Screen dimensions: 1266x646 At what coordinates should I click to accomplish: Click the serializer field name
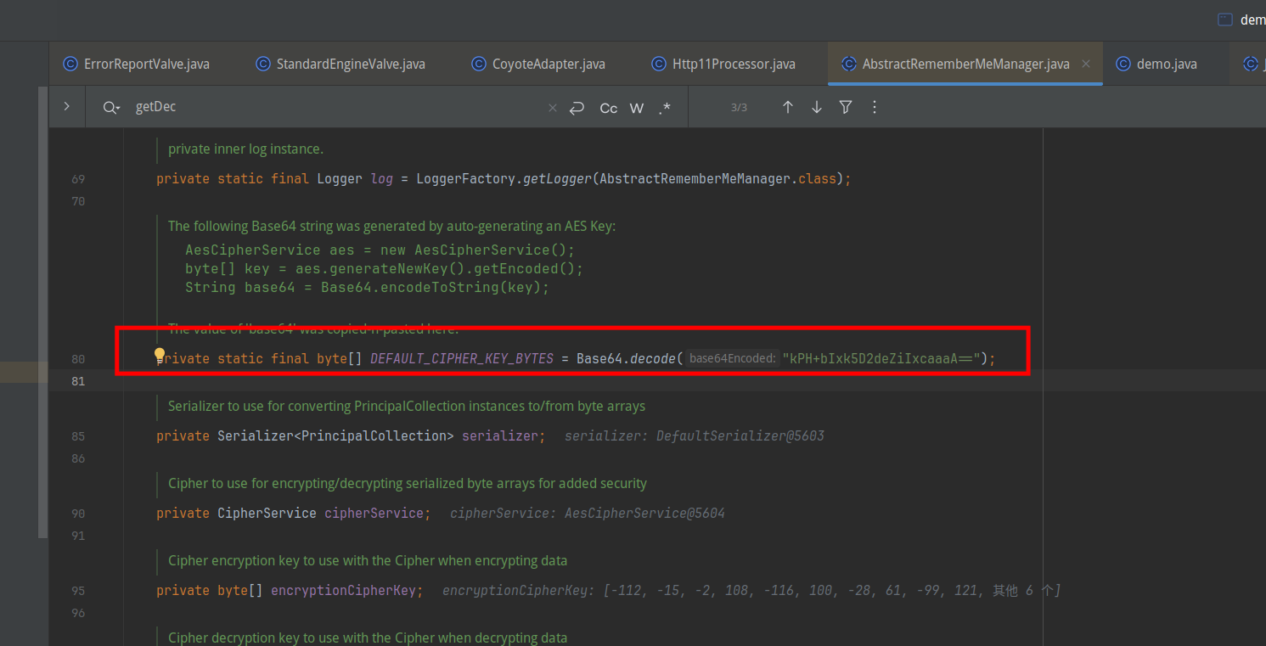tap(500, 436)
